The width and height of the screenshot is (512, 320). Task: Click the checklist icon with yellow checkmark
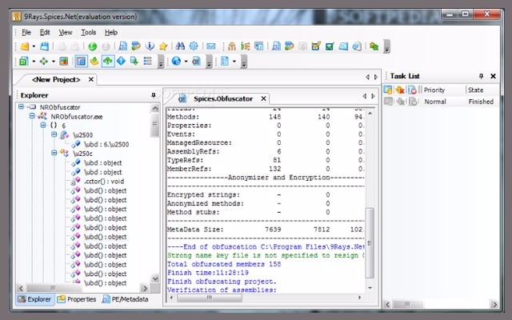tap(316, 46)
